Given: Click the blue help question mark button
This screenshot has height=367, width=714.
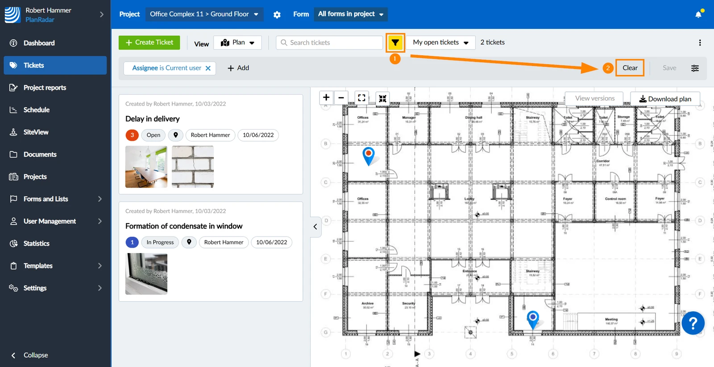Looking at the screenshot, I should click(x=693, y=323).
